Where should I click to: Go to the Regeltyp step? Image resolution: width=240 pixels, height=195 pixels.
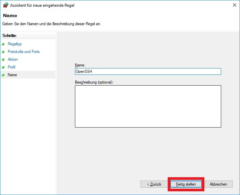pos(14,44)
